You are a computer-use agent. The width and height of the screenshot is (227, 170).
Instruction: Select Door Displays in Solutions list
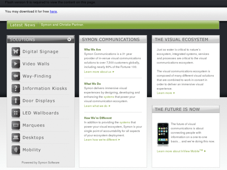39,101
